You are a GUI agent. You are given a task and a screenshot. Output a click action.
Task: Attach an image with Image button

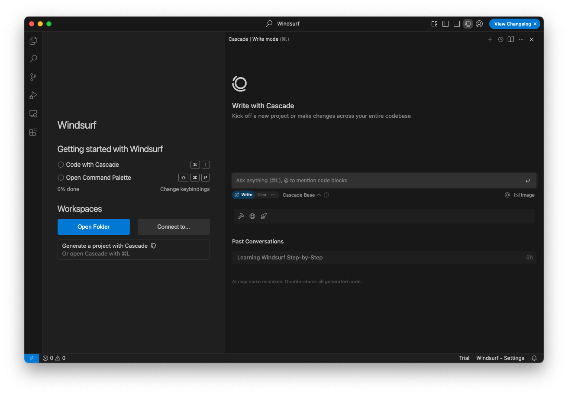coord(524,195)
